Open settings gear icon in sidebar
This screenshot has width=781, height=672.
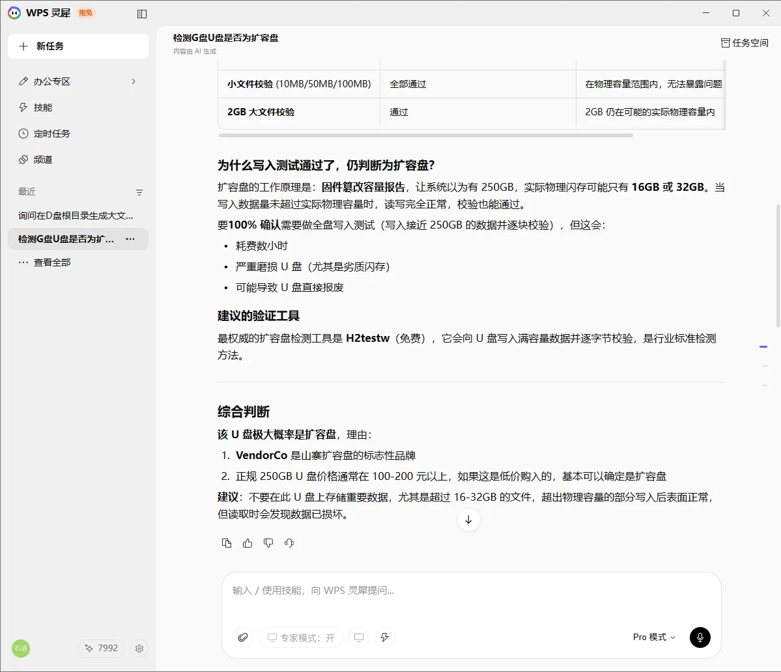click(139, 649)
